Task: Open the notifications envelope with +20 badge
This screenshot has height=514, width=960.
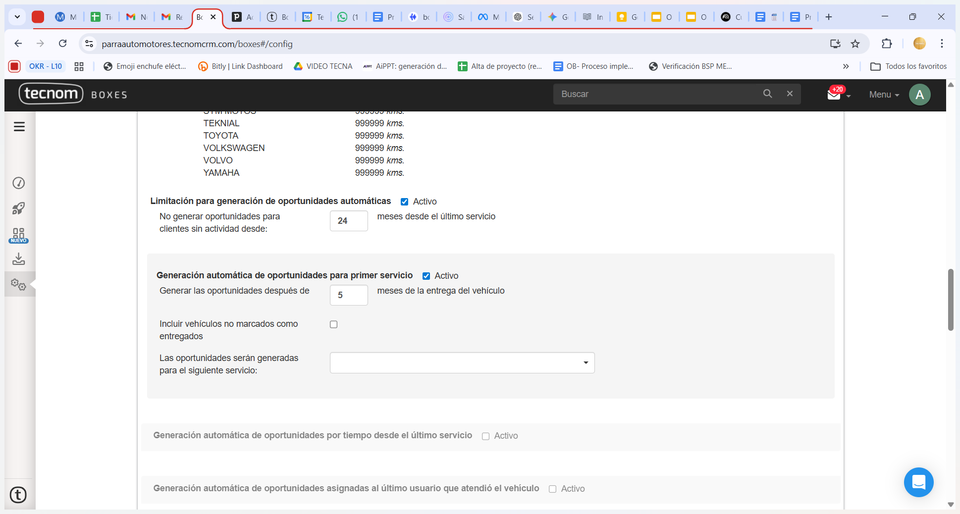Action: click(x=834, y=94)
